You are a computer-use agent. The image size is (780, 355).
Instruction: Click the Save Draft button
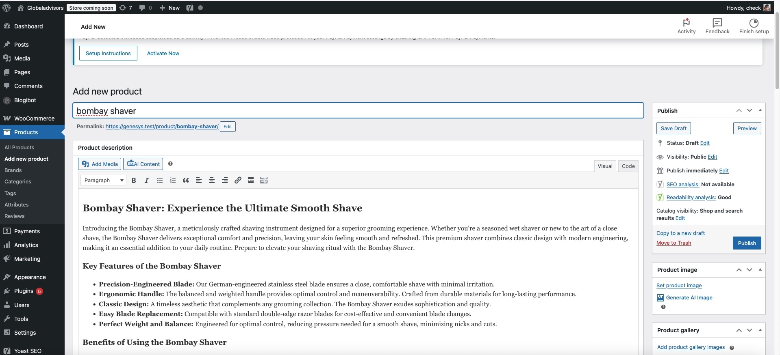[674, 128]
